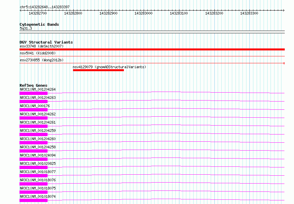Open nsv4129079 (gnomADStructuralVariants) label

(109, 67)
